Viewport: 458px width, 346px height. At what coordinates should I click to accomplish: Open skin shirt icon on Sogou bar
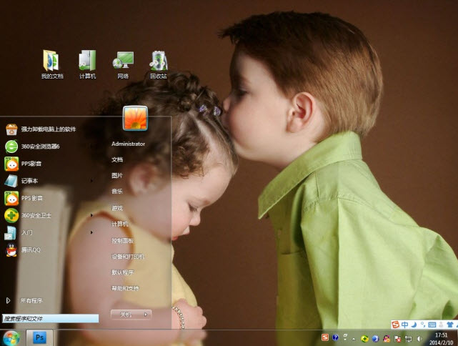(450, 325)
